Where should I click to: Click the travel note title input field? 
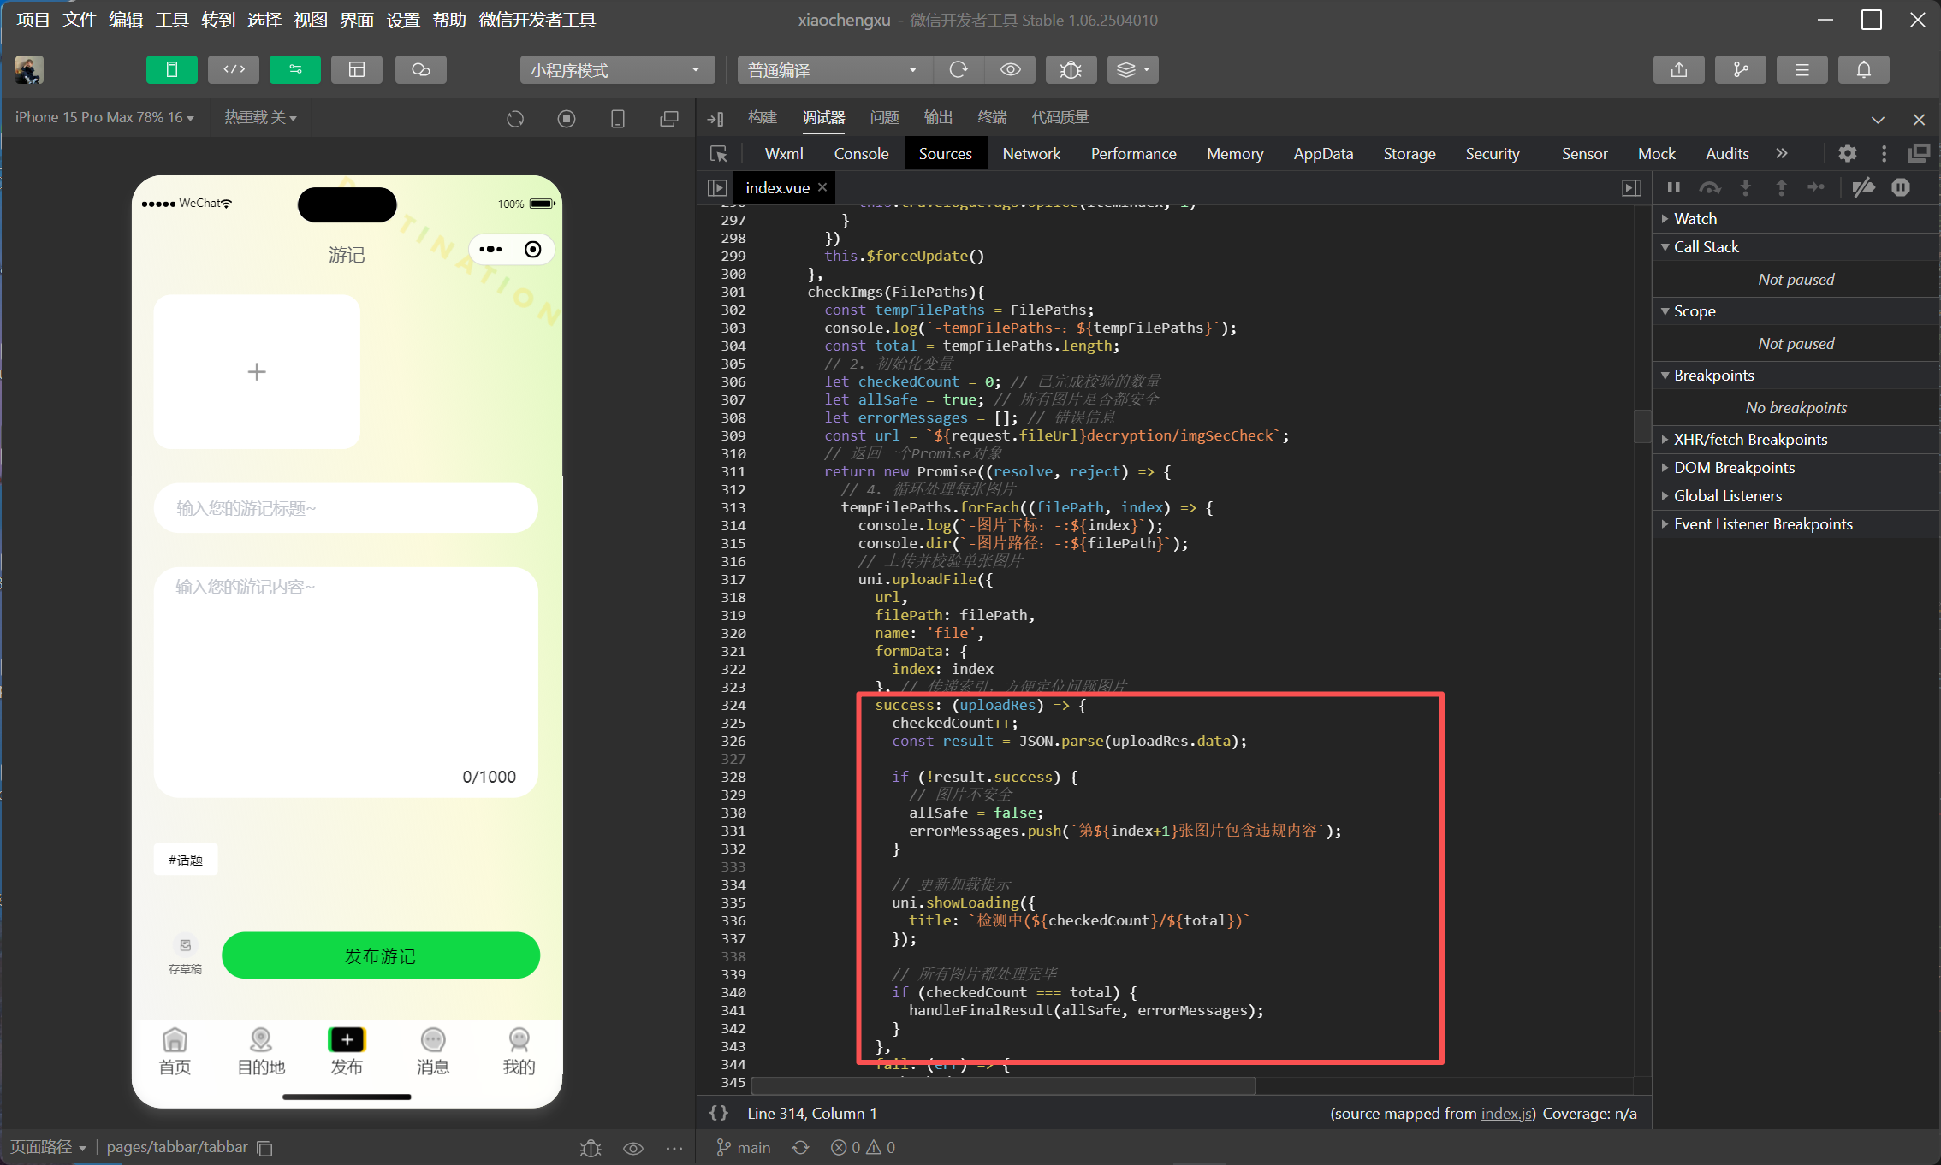coord(346,508)
